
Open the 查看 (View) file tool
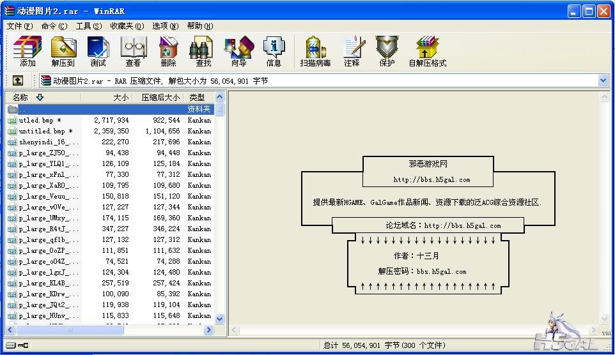pos(133,51)
